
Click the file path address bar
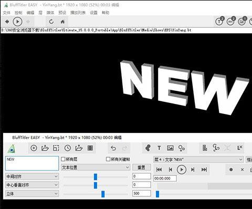pyautogui.click(x=126, y=30)
